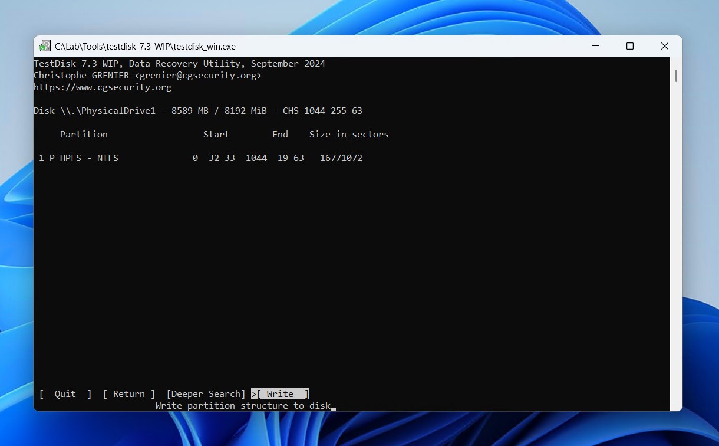Close the testdisk_win.exe window
This screenshot has height=446, width=719.
click(x=664, y=46)
